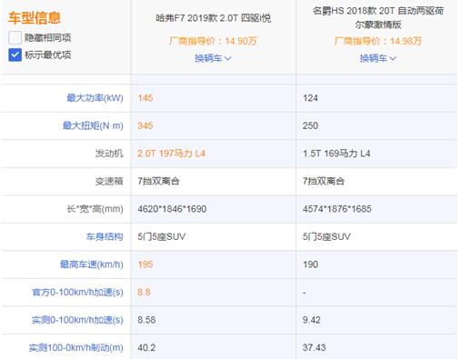Screen dimensions: 461x359
Task: Select the 250 torque value
Action: point(310,125)
